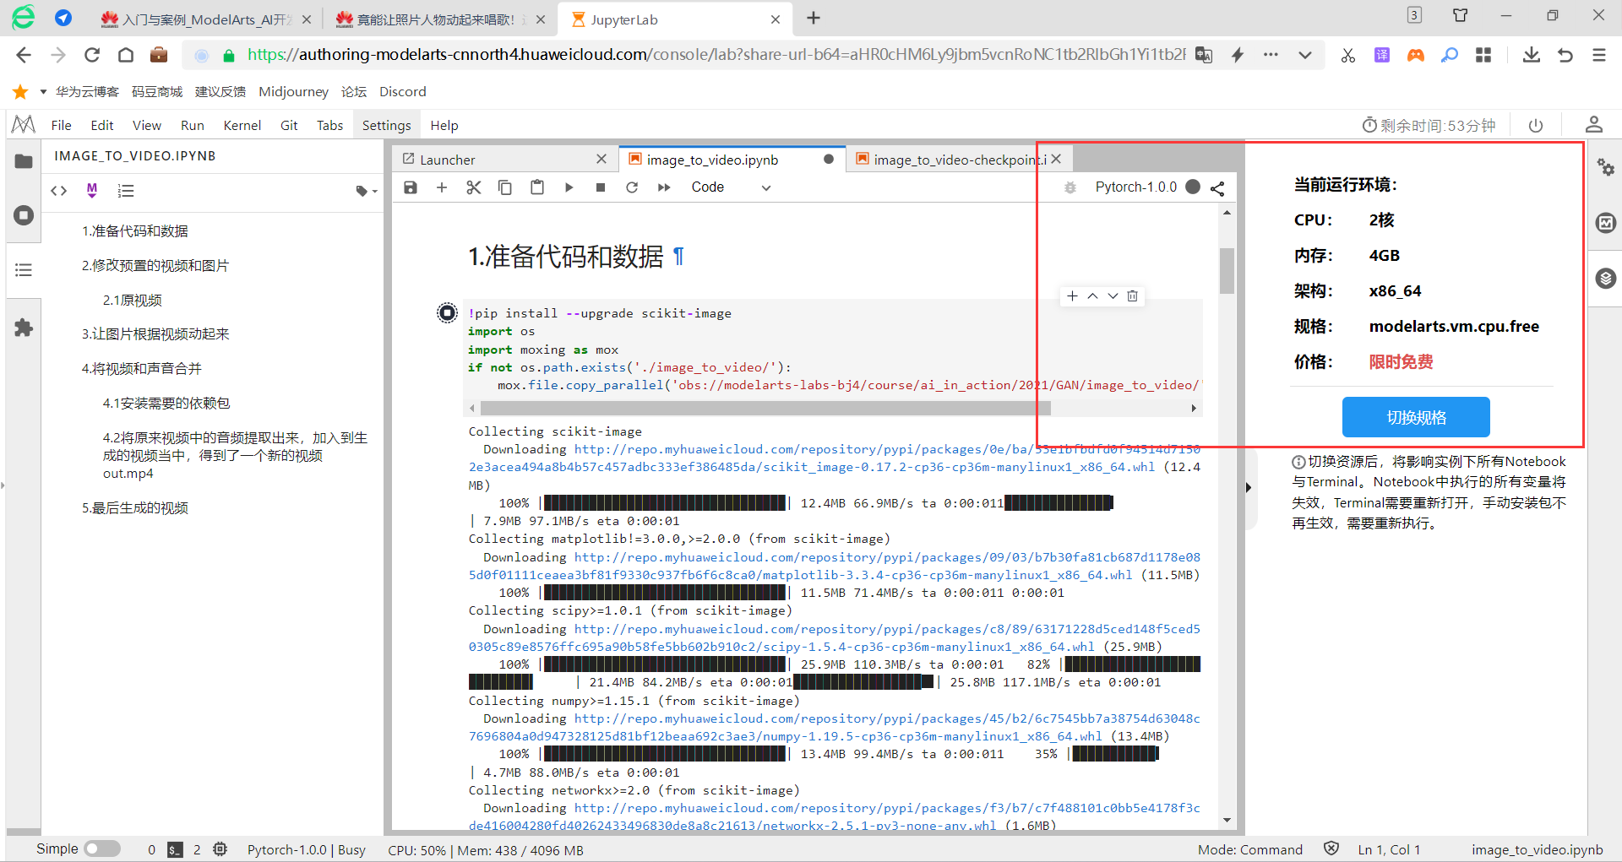Open the Midjourney bookmark
Image resolution: width=1622 pixels, height=862 pixels.
[293, 91]
